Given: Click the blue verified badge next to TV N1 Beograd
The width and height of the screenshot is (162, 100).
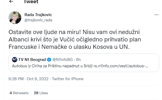Looking at the screenshot, I should click(49, 60).
